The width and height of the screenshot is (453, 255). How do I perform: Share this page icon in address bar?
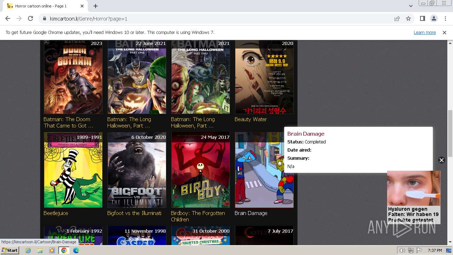(397, 19)
